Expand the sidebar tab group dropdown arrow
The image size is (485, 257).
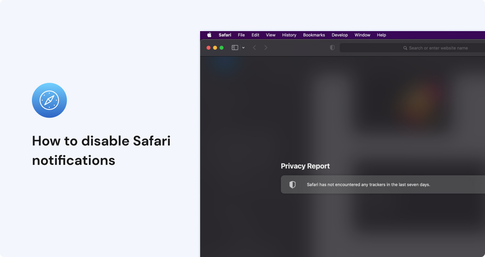(x=243, y=48)
